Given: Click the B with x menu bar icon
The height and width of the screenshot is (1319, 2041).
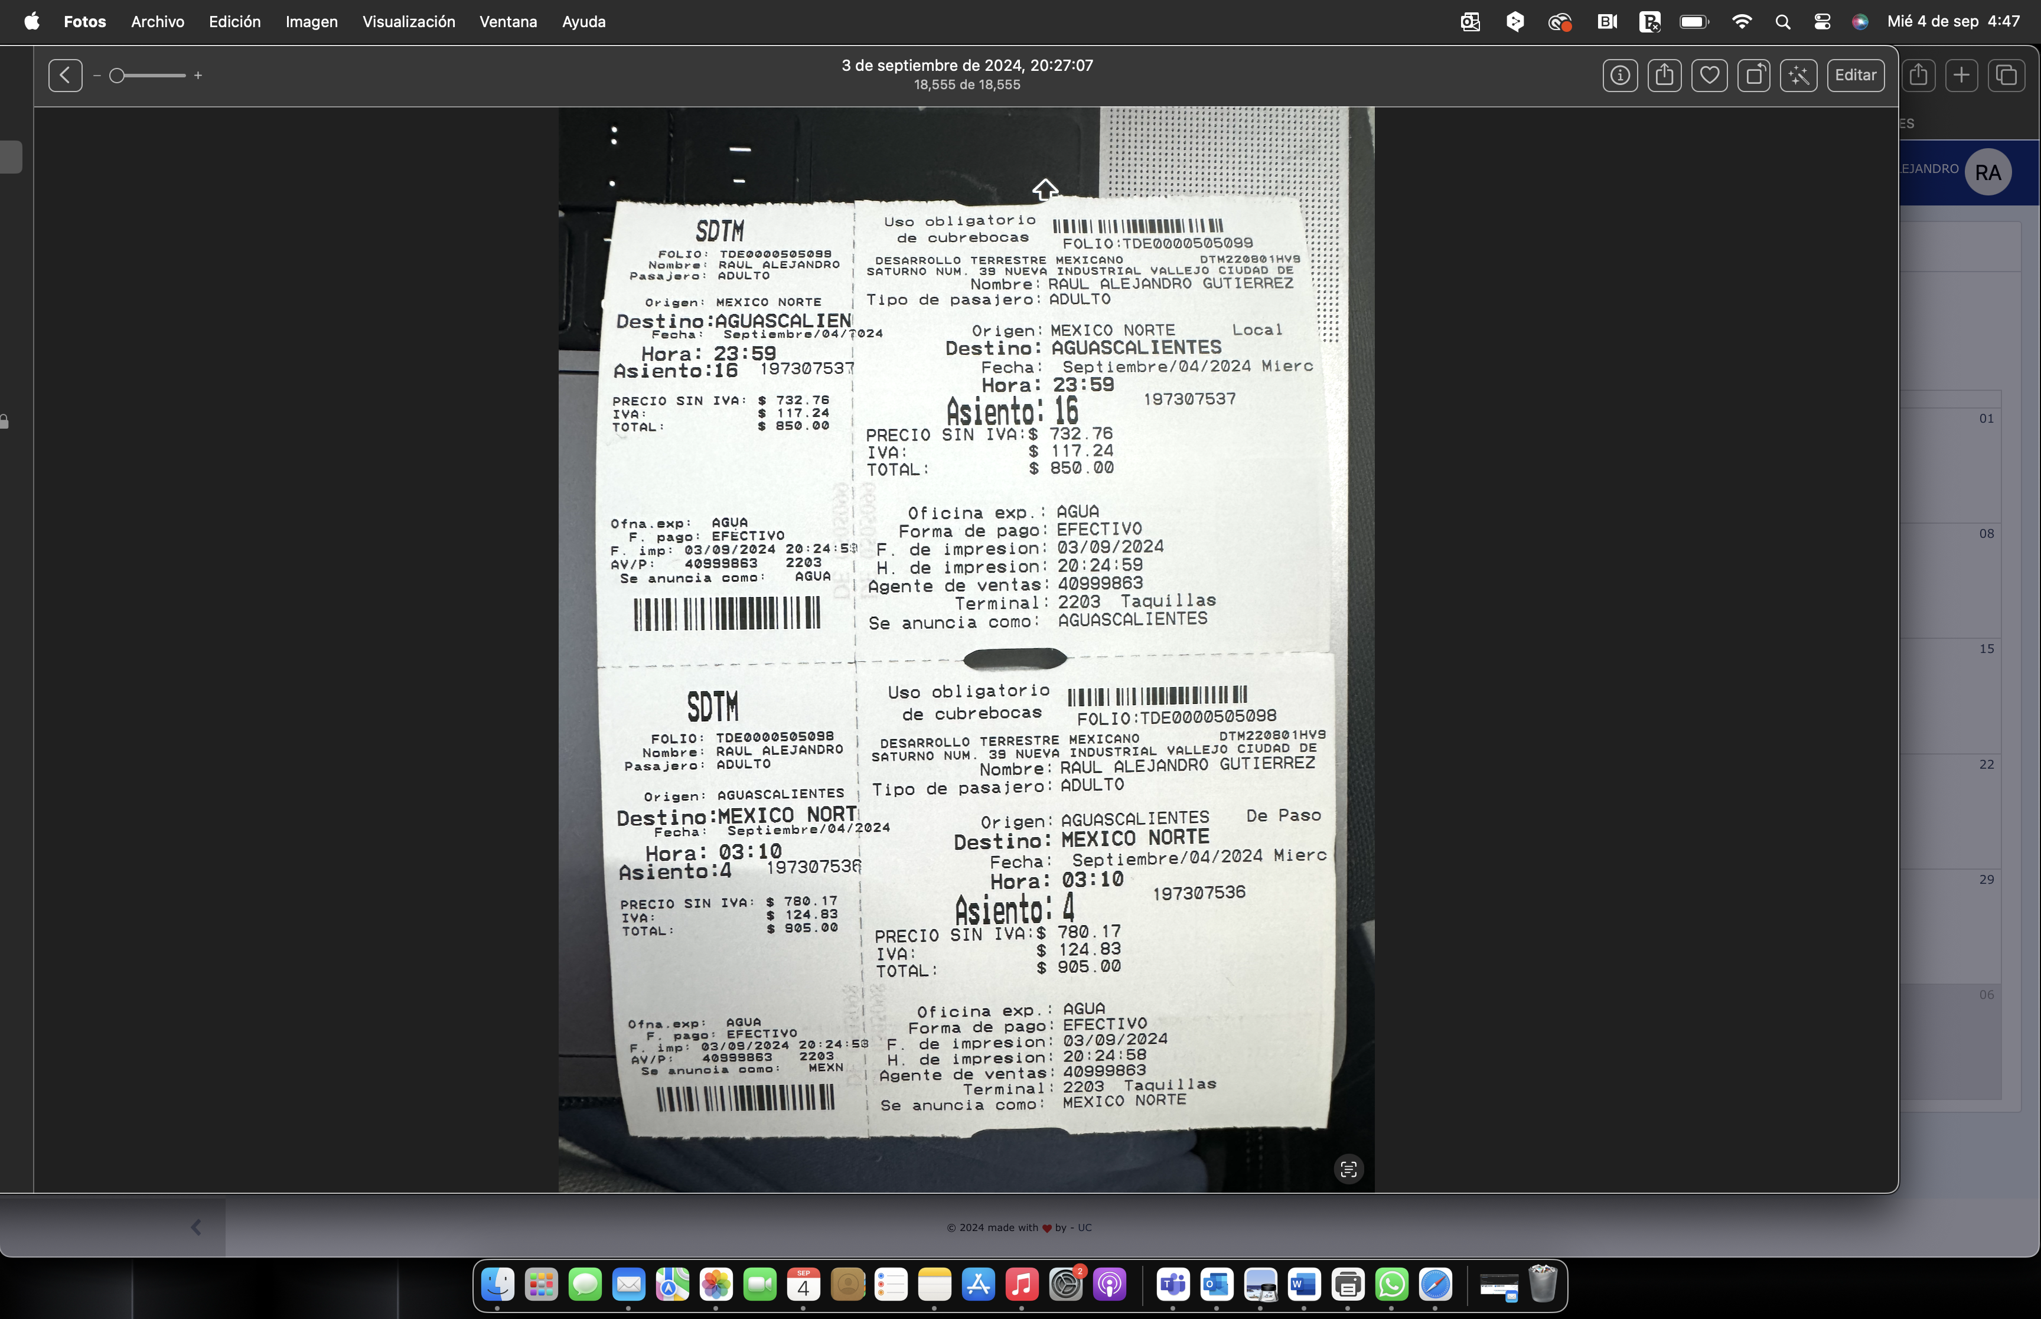Looking at the screenshot, I should click(1649, 22).
